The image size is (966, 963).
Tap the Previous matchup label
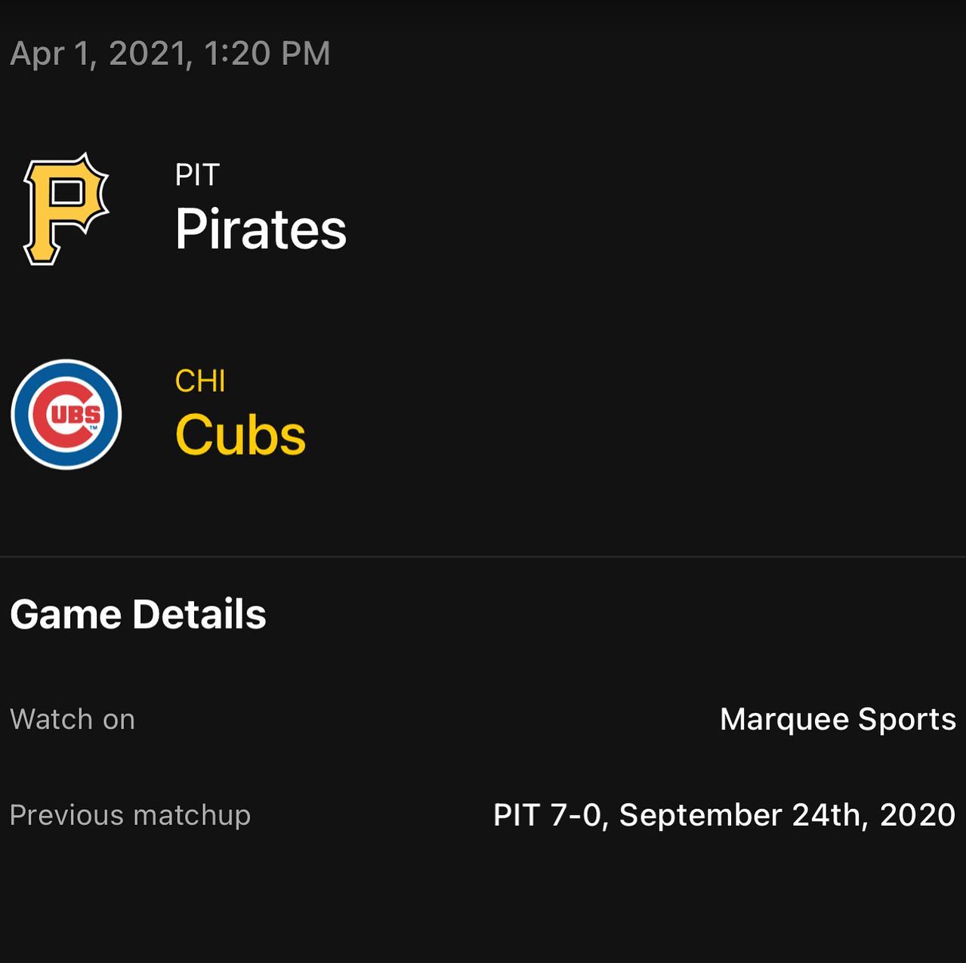click(130, 816)
